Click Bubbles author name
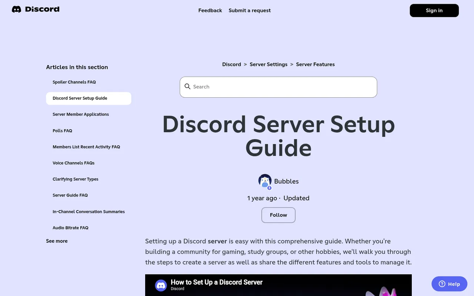 pyautogui.click(x=286, y=181)
